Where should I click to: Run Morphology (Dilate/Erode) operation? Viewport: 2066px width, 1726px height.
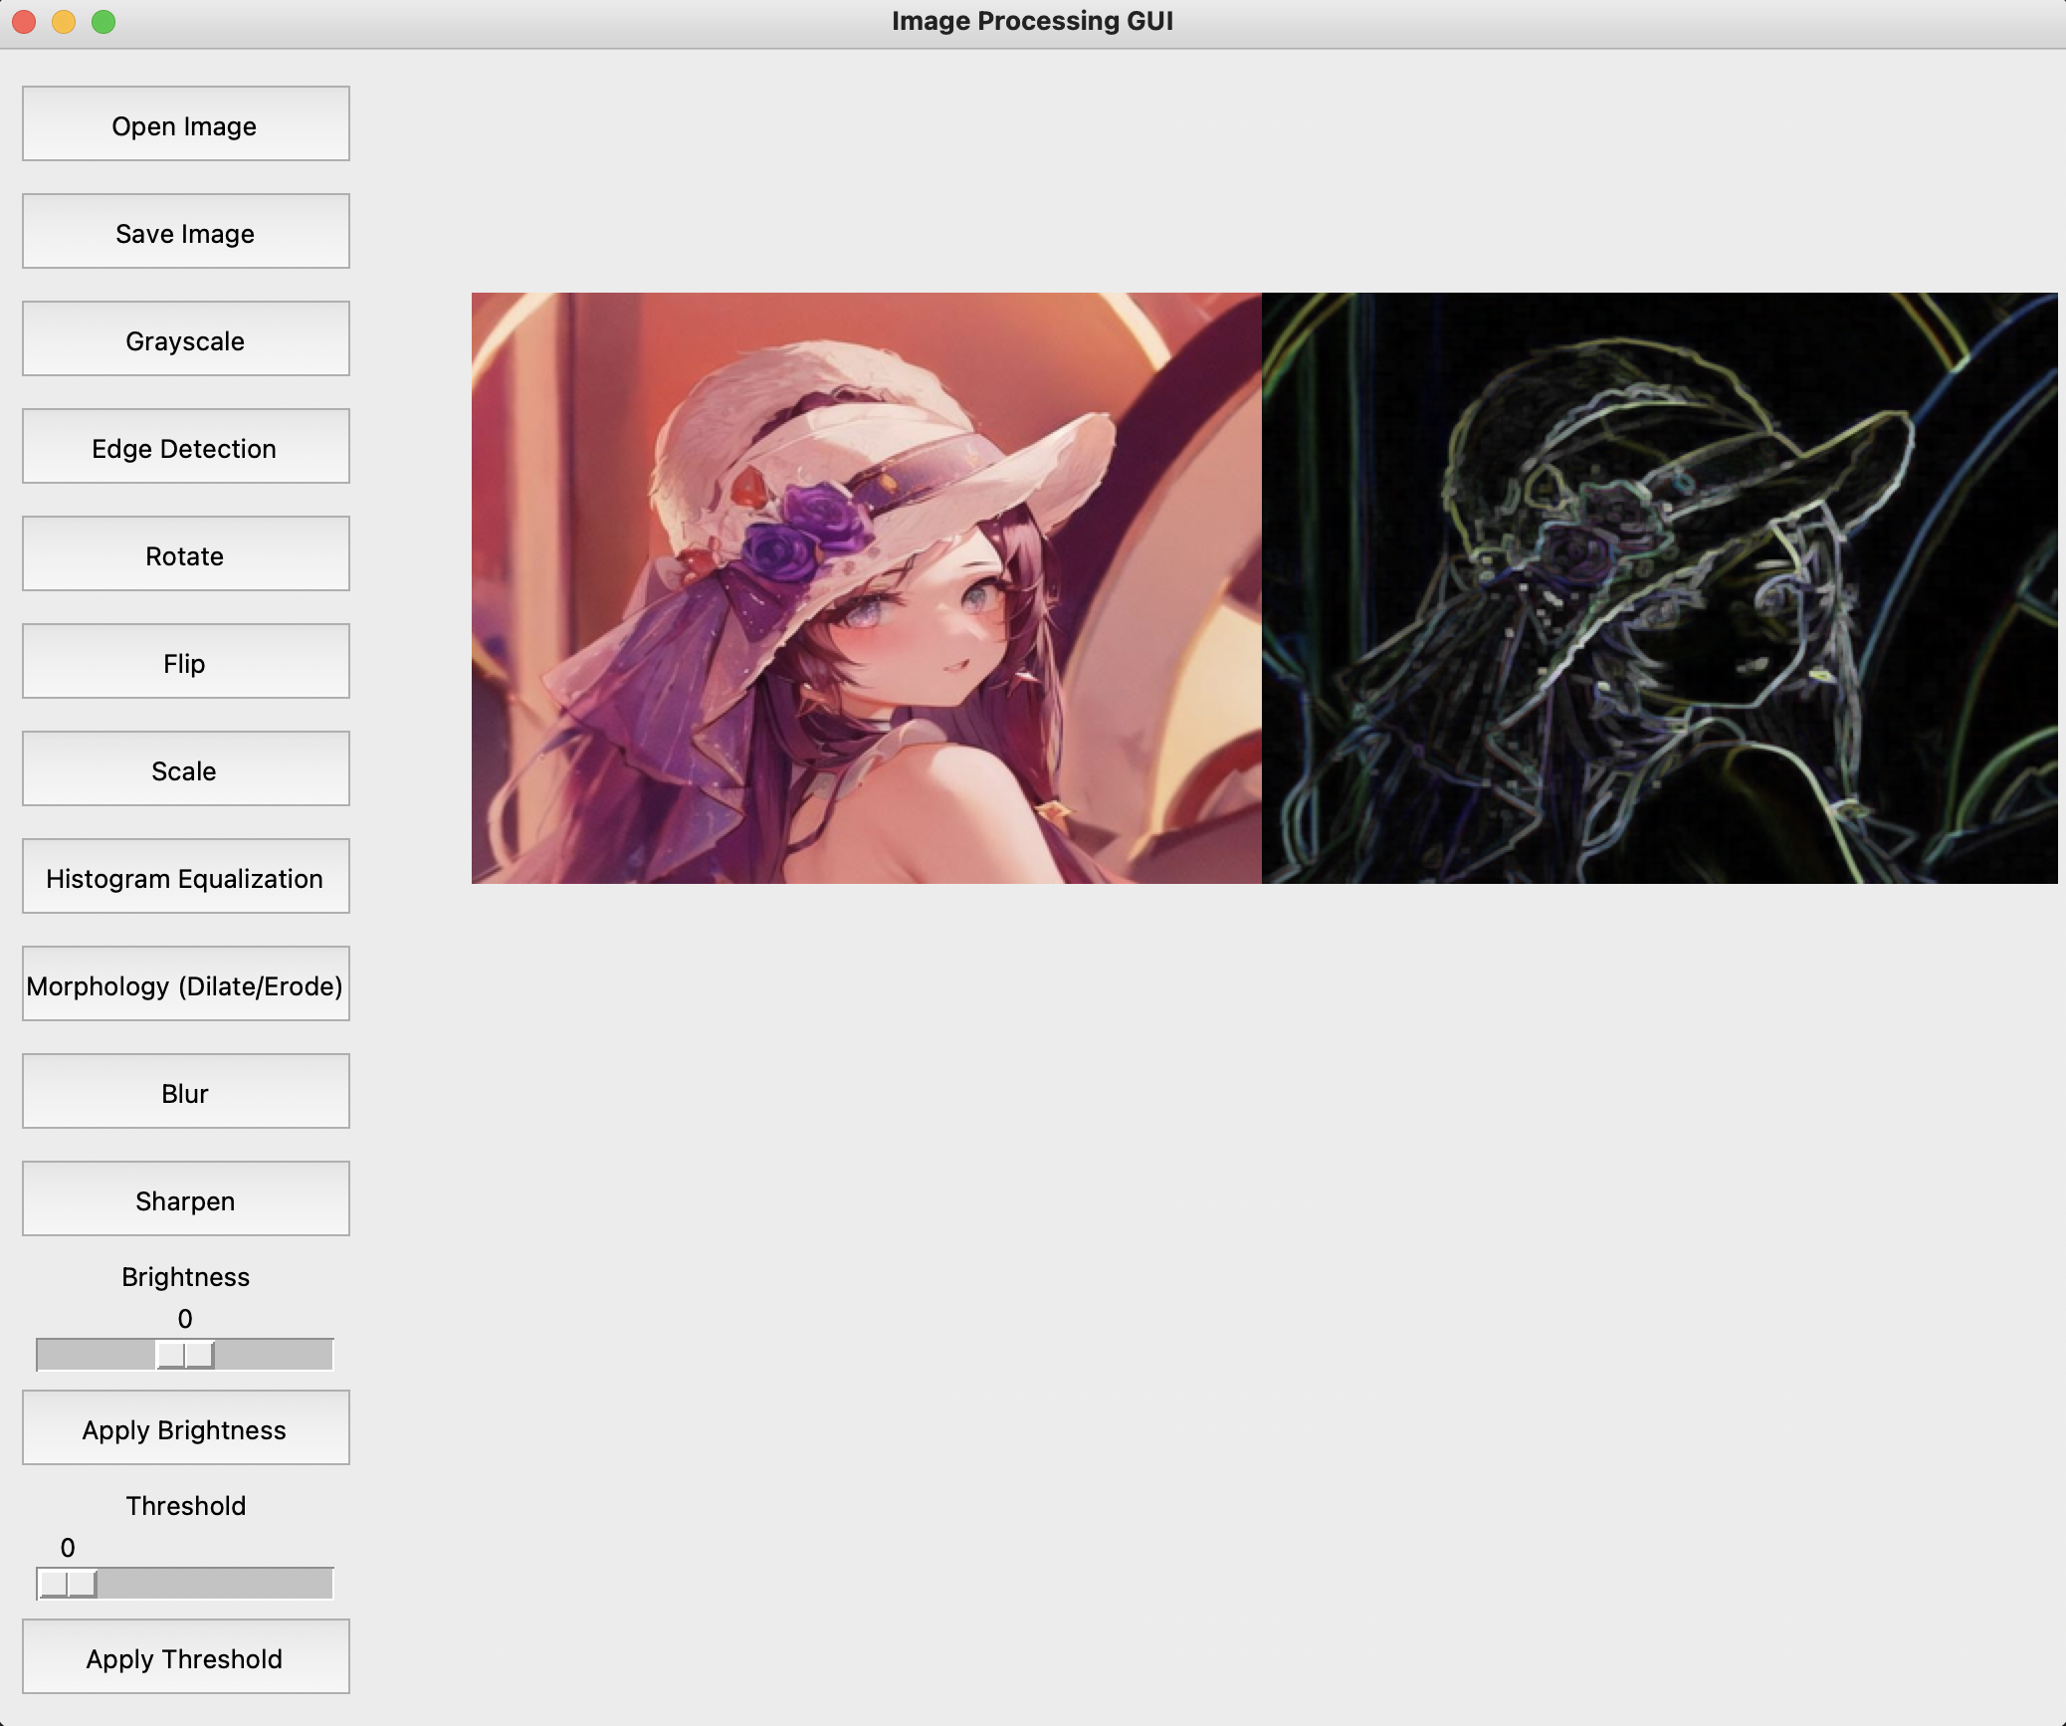[x=185, y=983]
